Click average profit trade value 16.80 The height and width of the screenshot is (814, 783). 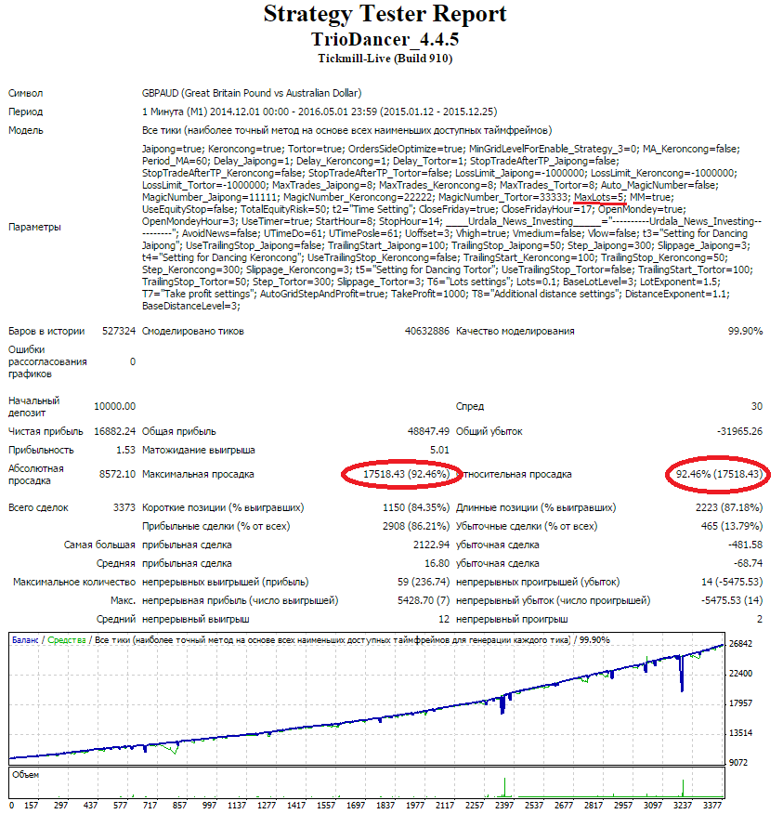[x=437, y=564]
